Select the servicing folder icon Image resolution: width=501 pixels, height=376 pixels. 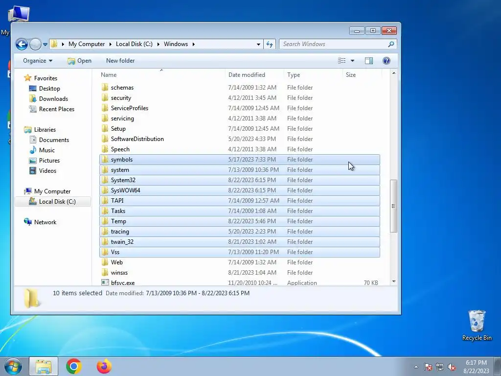pos(105,118)
